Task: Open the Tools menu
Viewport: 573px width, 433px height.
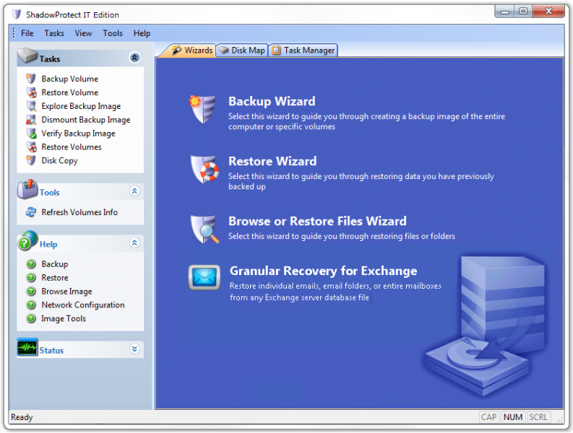Action: 113,33
